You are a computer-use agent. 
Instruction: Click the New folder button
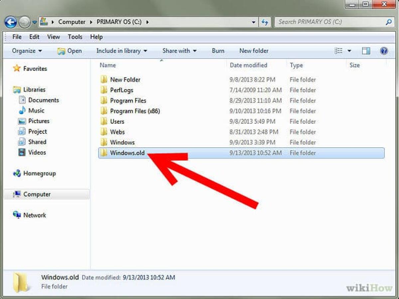[x=254, y=51]
